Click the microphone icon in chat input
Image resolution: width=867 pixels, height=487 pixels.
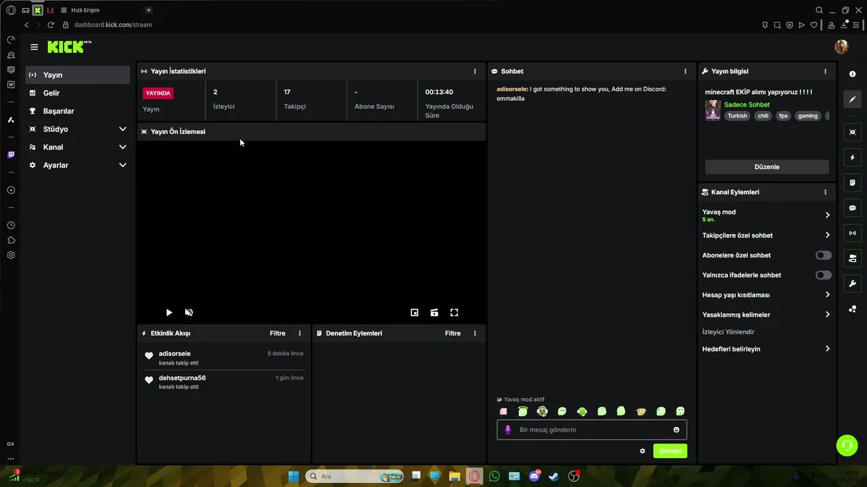point(508,430)
